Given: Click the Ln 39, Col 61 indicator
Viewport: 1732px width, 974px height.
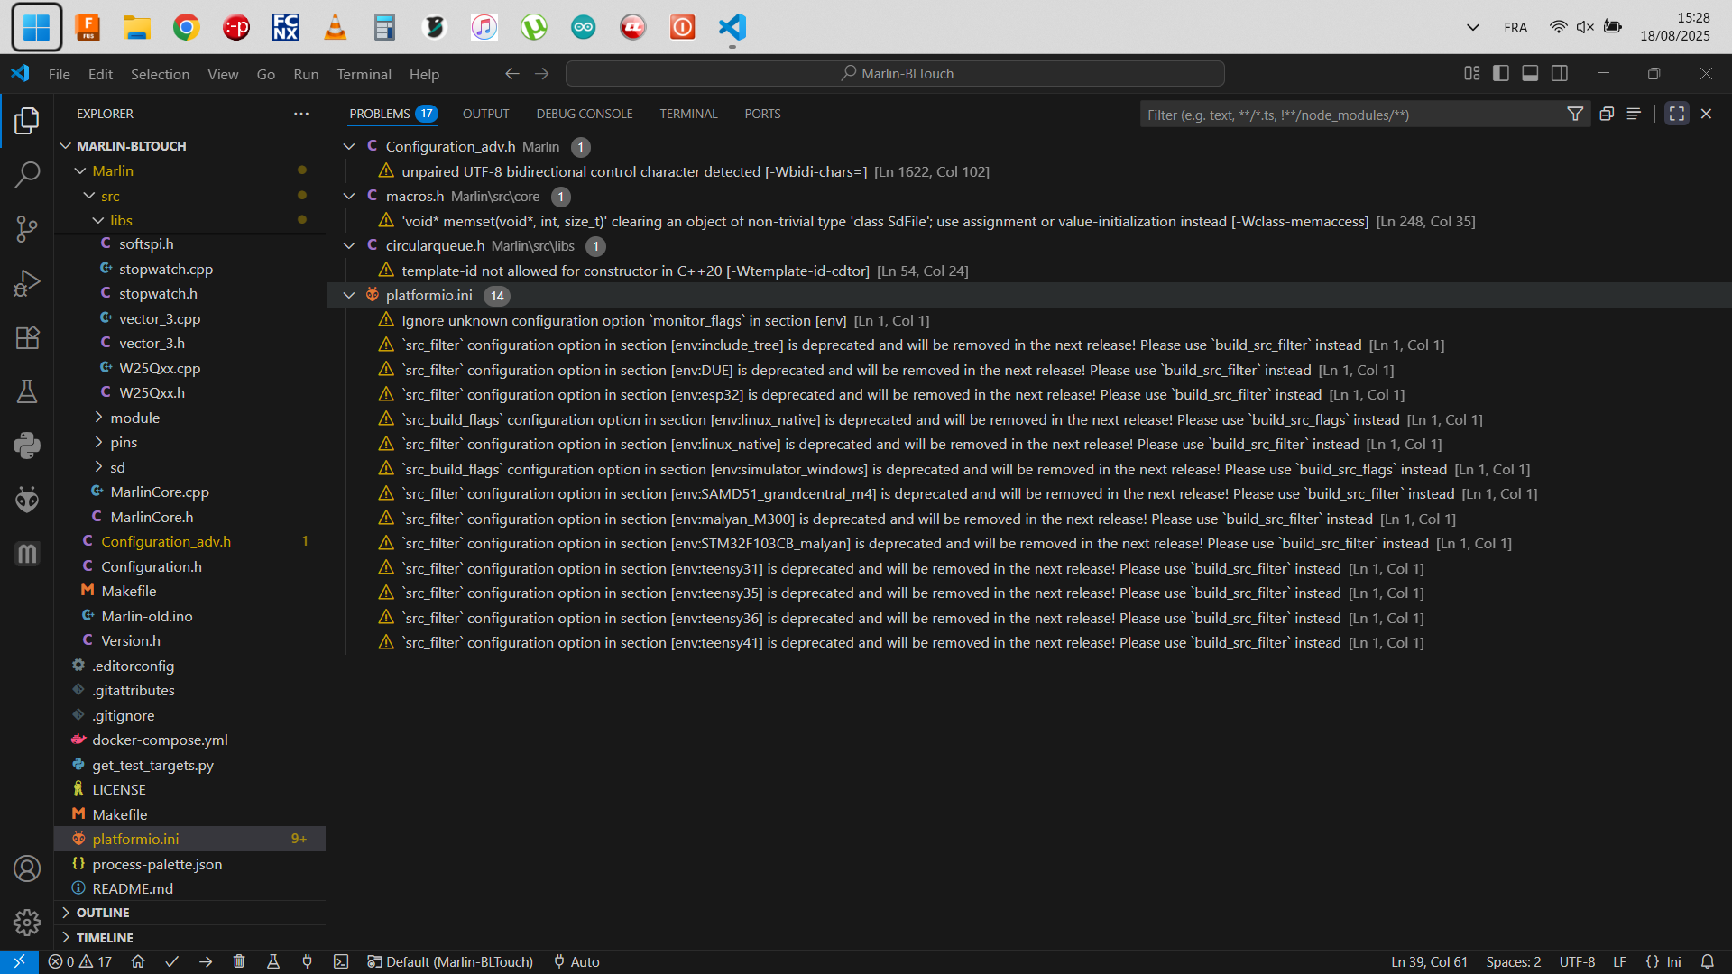Looking at the screenshot, I should tap(1429, 961).
